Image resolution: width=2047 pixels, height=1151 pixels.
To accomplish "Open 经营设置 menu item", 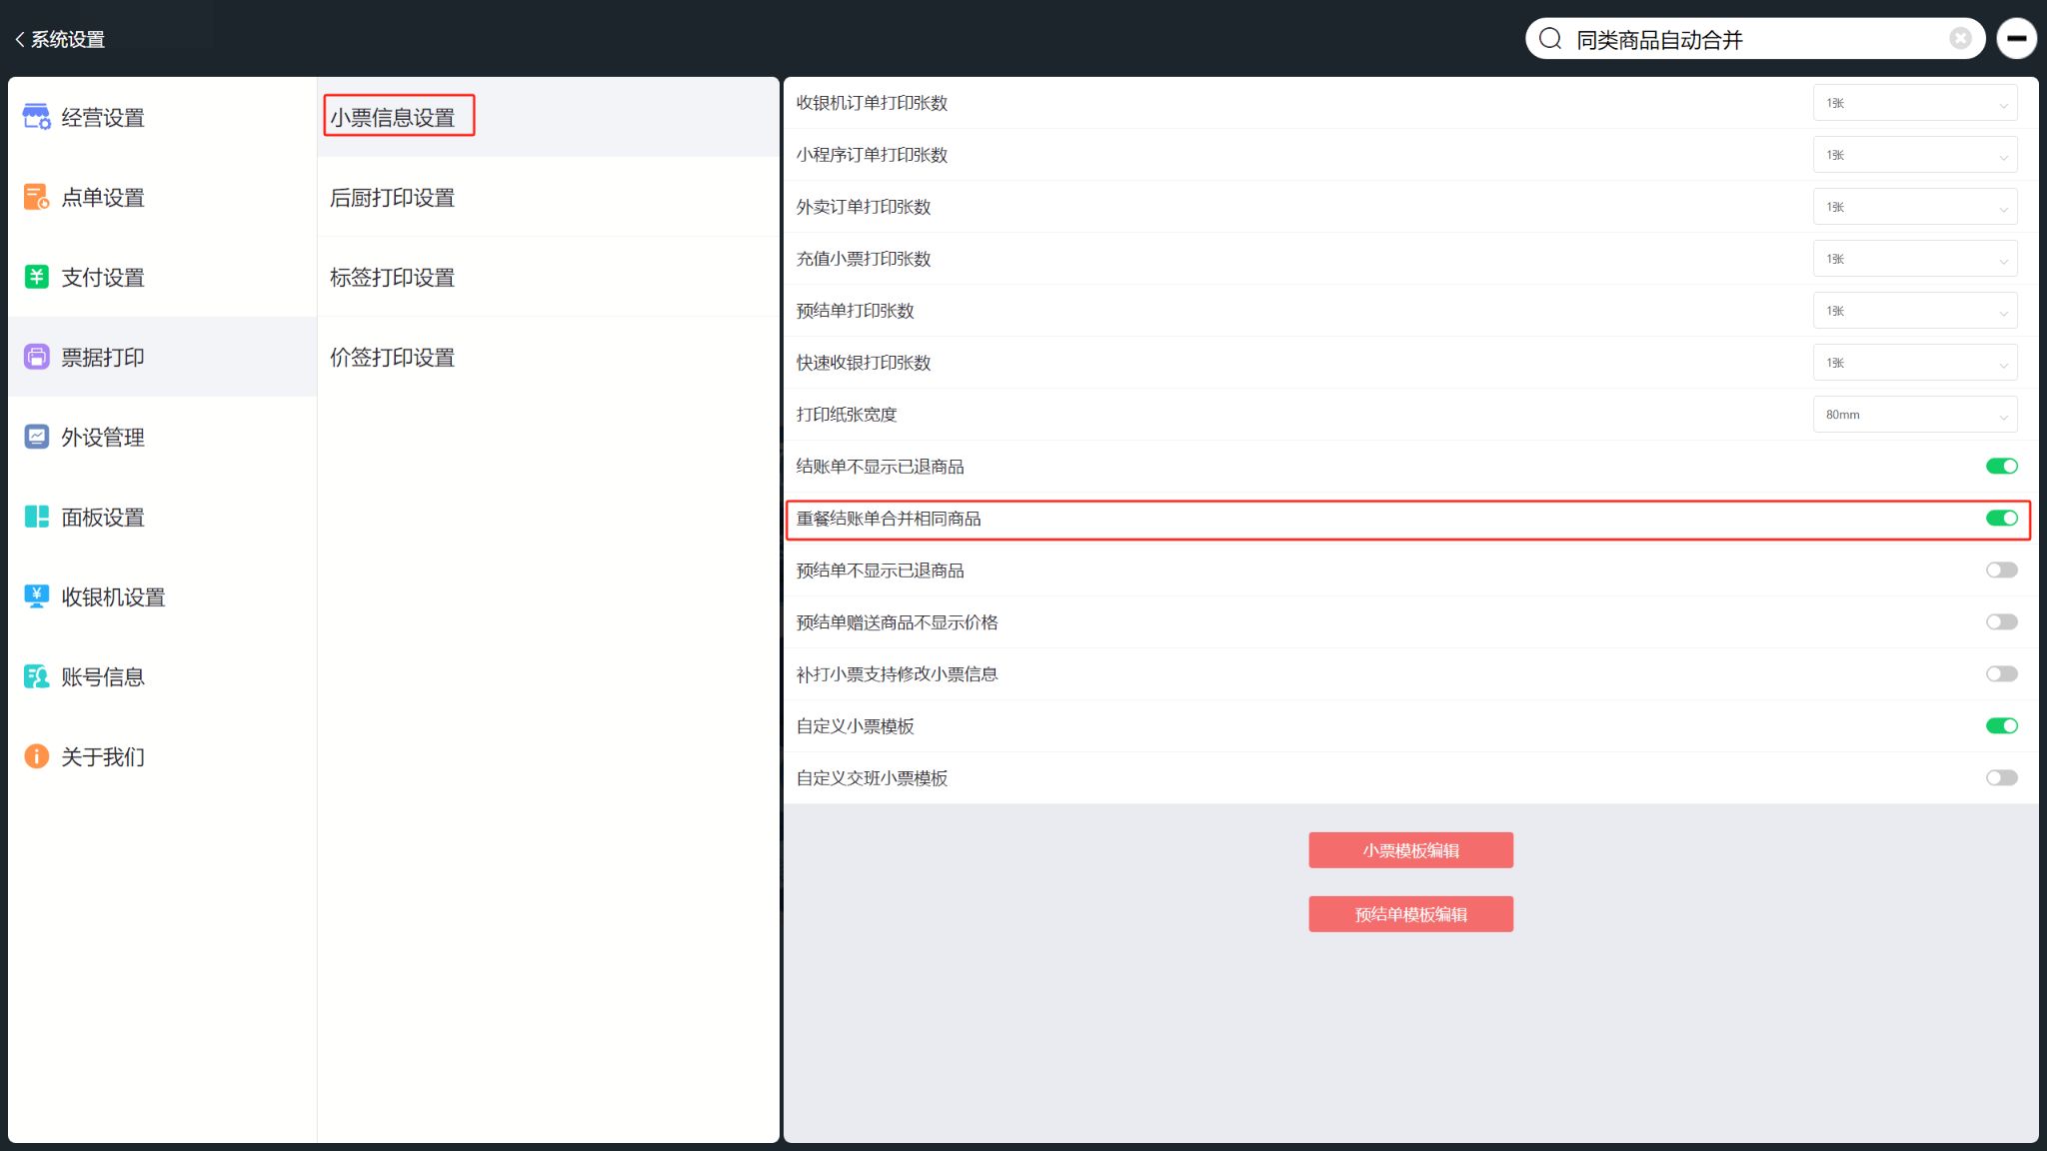I will coord(162,117).
